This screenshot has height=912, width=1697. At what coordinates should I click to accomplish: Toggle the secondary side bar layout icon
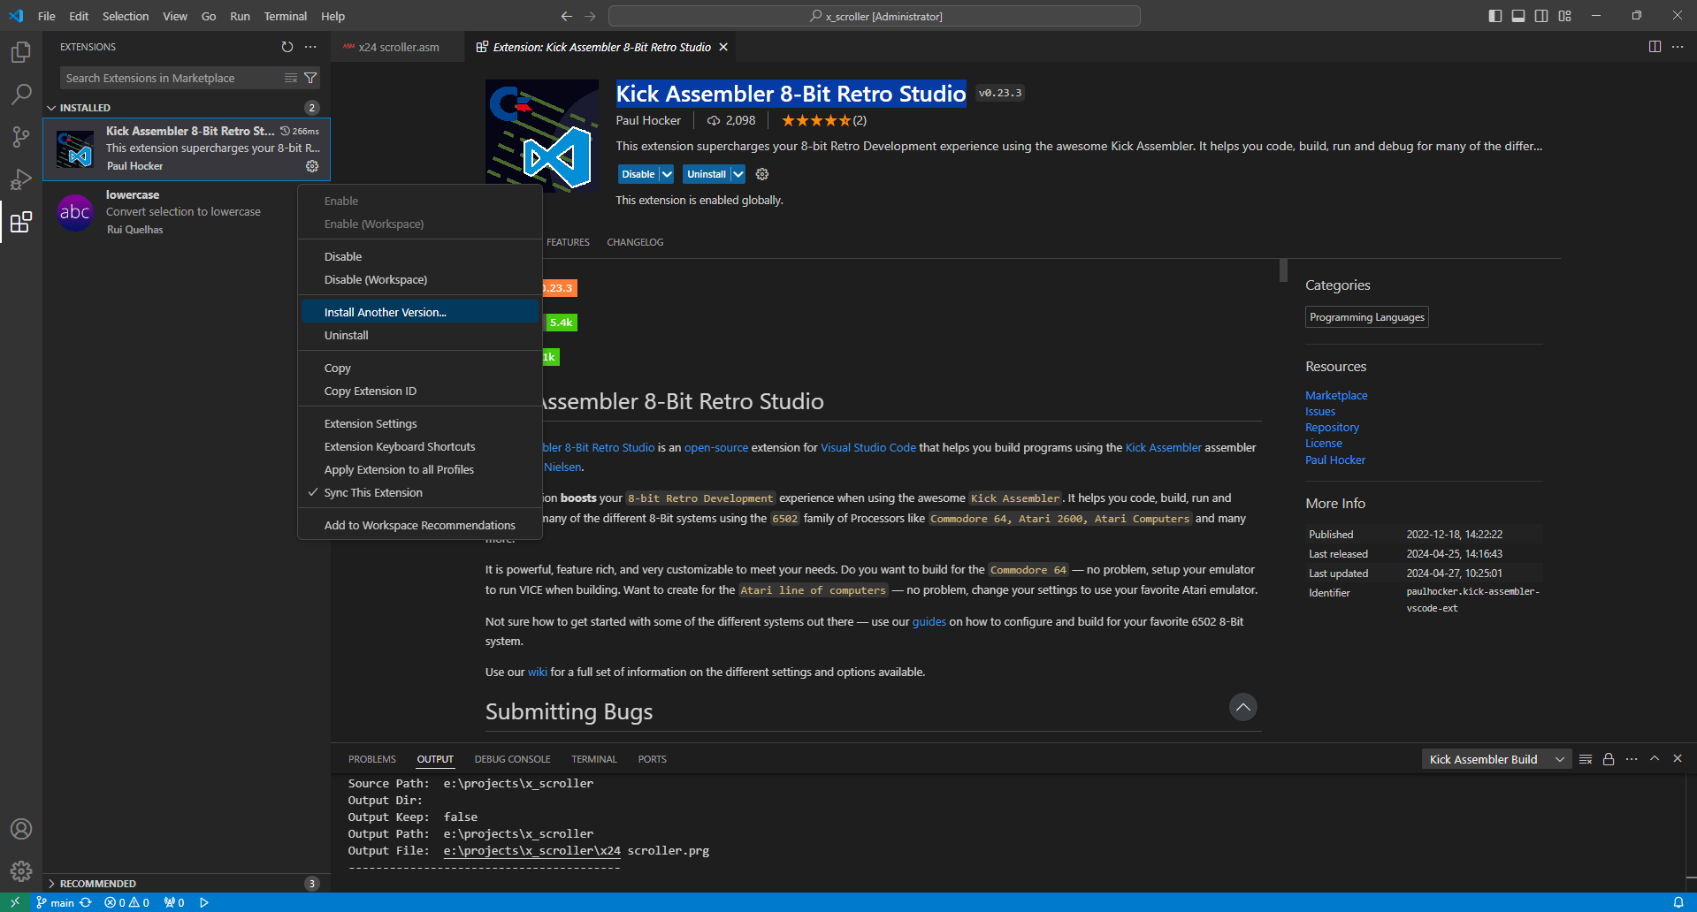pyautogui.click(x=1541, y=16)
